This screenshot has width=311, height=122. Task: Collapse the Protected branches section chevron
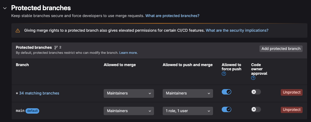pyautogui.click(x=4, y=8)
